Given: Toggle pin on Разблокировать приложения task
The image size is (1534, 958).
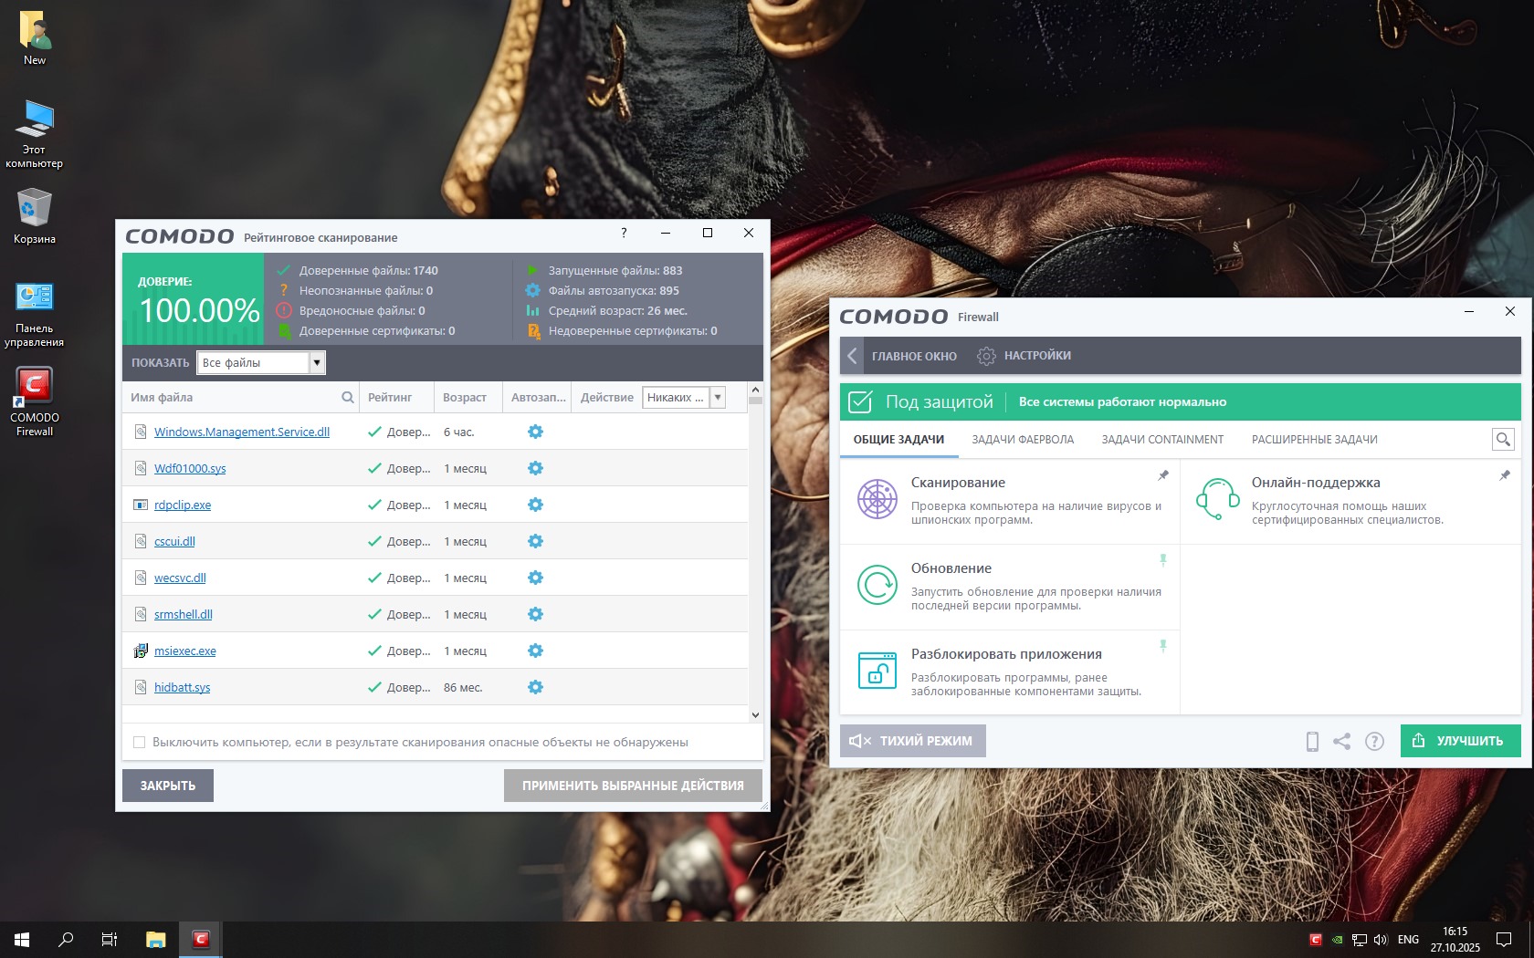Looking at the screenshot, I should pyautogui.click(x=1163, y=646).
